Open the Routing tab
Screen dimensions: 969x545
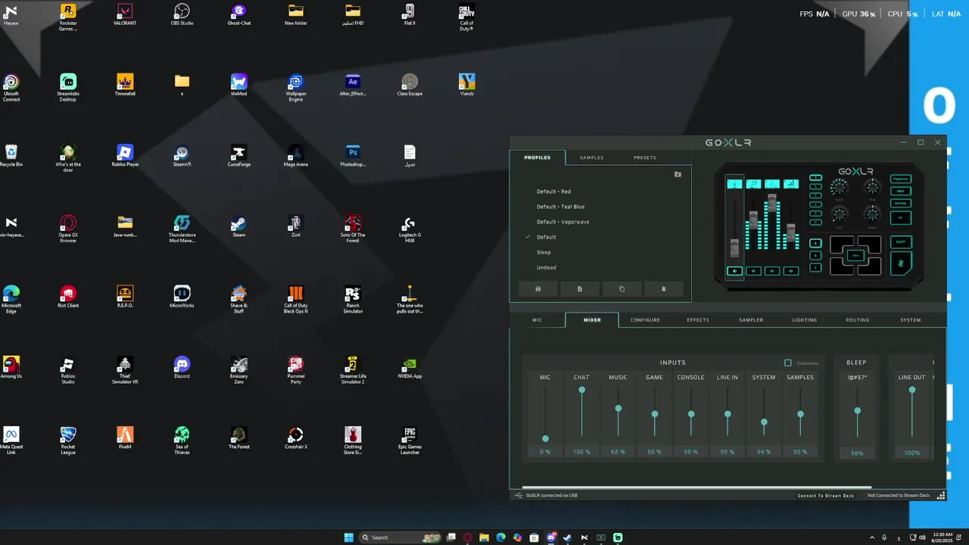pyautogui.click(x=858, y=320)
